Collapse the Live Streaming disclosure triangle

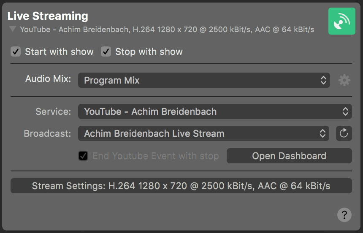13,29
